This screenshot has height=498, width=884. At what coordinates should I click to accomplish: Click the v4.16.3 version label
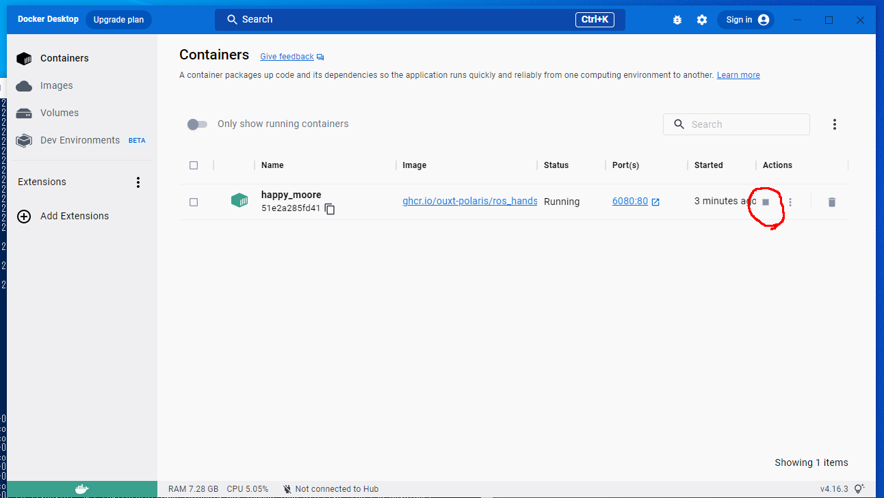pyautogui.click(x=834, y=489)
